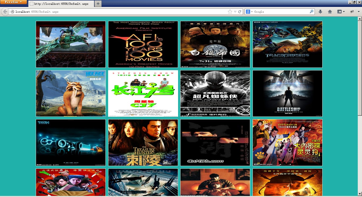Click the vertical scrollbar thumb

360,68
